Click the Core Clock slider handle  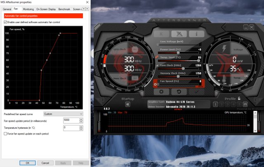pyautogui.click(x=183, y=68)
